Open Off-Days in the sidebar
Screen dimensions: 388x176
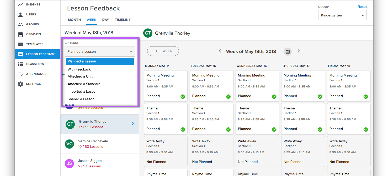tap(37, 34)
